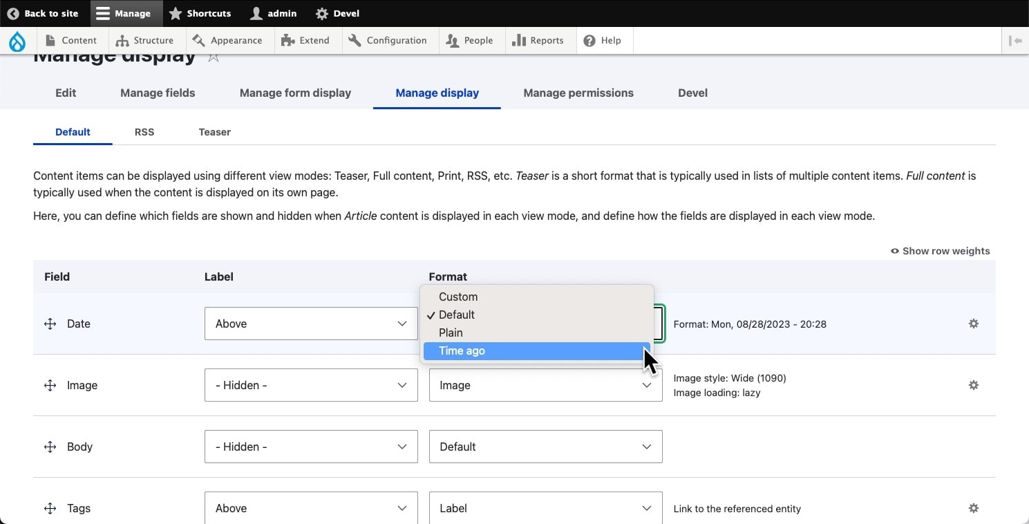This screenshot has height=524, width=1029.
Task: Choose Default in the format list
Action: click(x=536, y=315)
